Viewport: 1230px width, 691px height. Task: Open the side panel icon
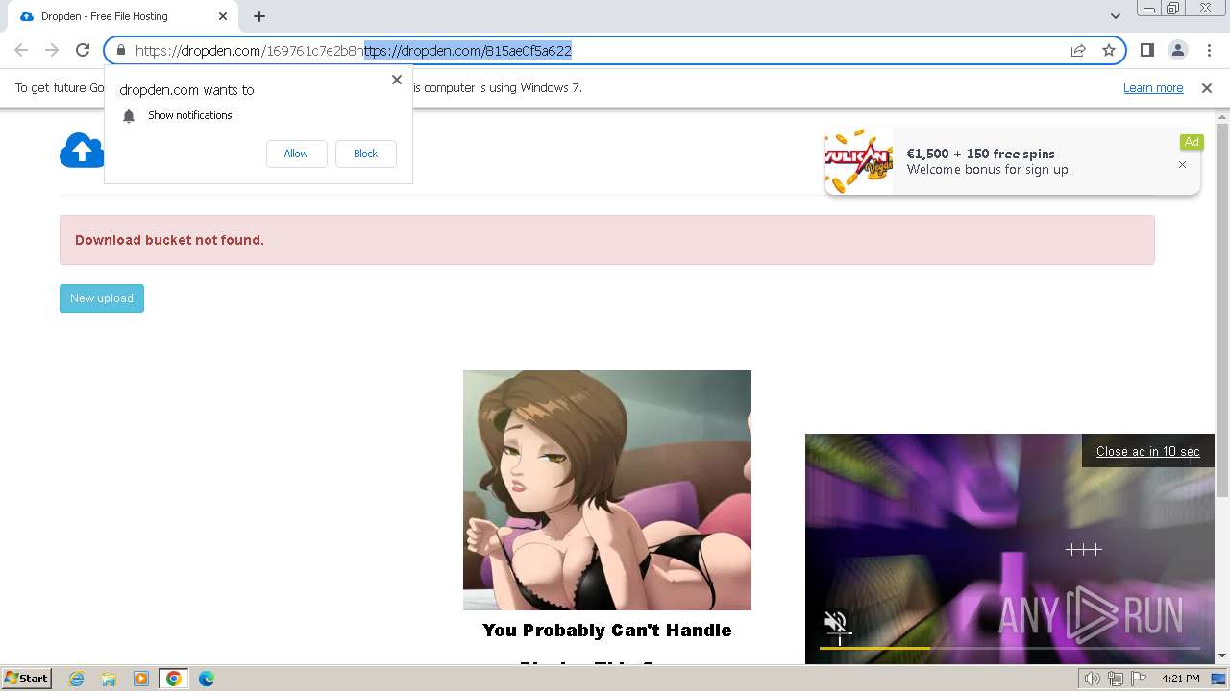[x=1146, y=50]
